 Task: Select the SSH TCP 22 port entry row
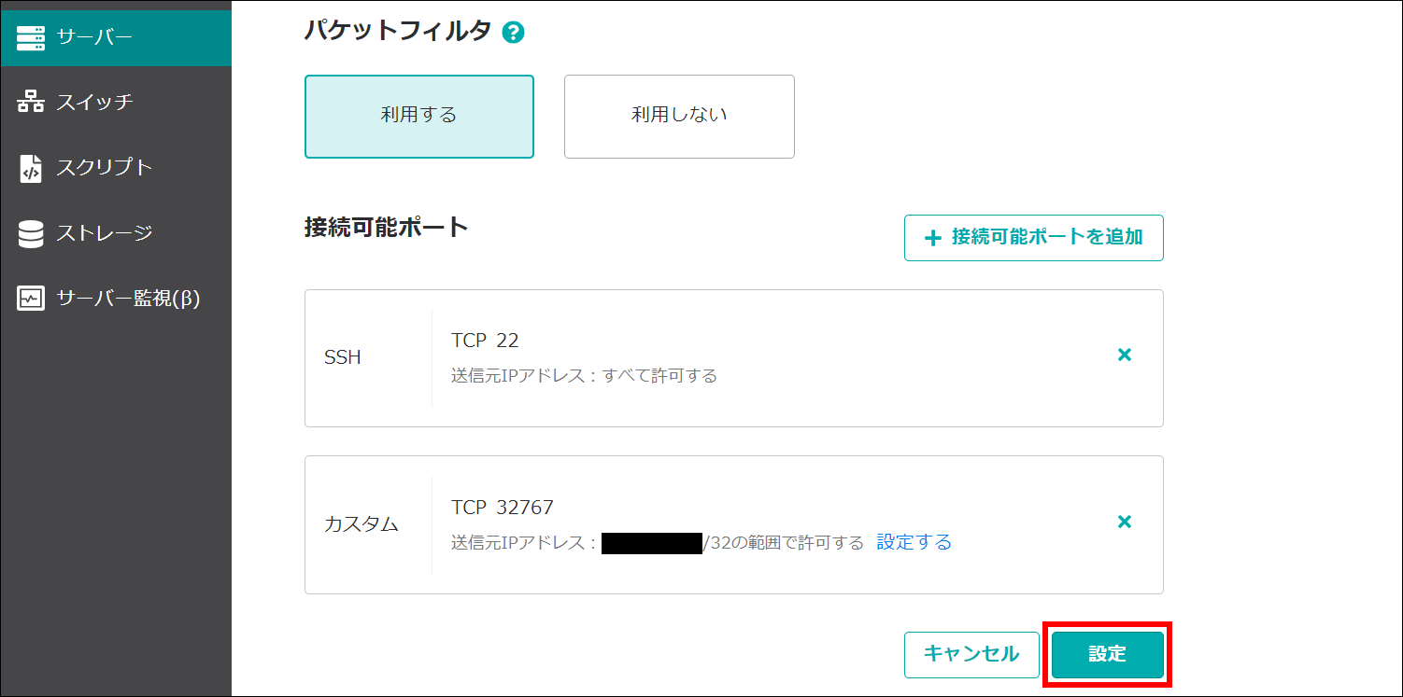(x=733, y=358)
